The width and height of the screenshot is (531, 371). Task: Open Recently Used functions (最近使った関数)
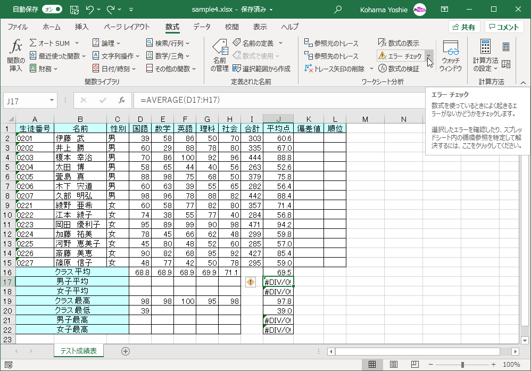tap(57, 56)
